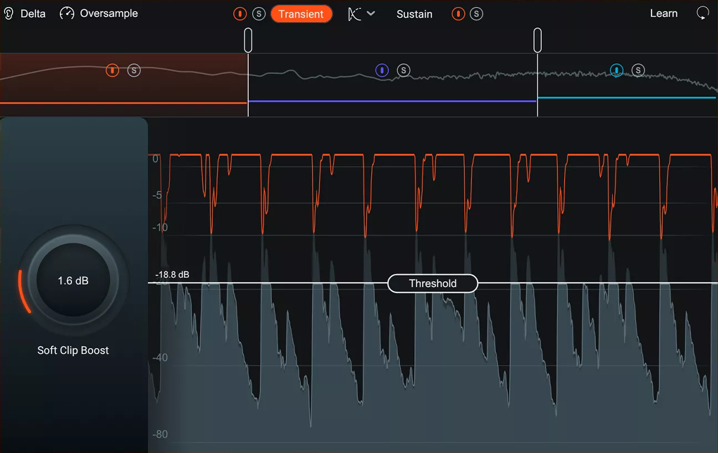Click the Oversample gauge icon
718x453 pixels.
(66, 13)
